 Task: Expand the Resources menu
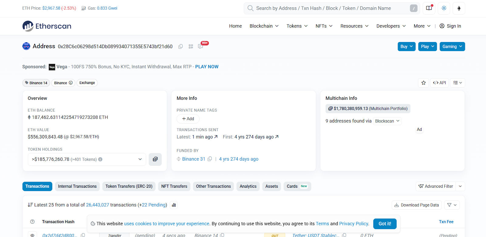(x=354, y=26)
